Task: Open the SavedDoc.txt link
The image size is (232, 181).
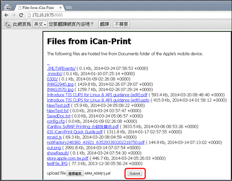Action: [x=59, y=116]
